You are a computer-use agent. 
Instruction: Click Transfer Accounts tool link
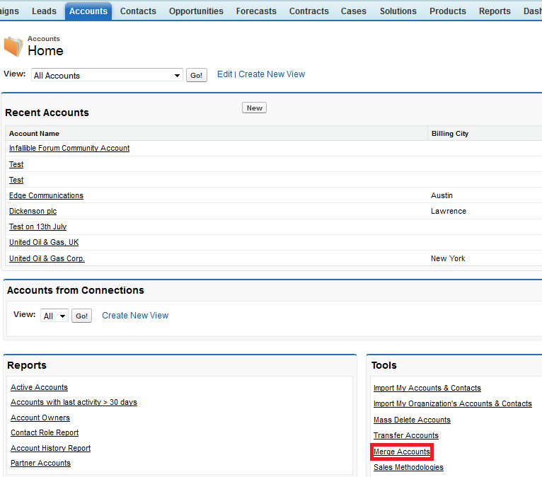coord(406,435)
